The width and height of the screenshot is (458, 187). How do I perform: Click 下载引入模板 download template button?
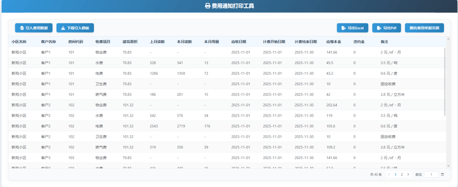coord(75,28)
